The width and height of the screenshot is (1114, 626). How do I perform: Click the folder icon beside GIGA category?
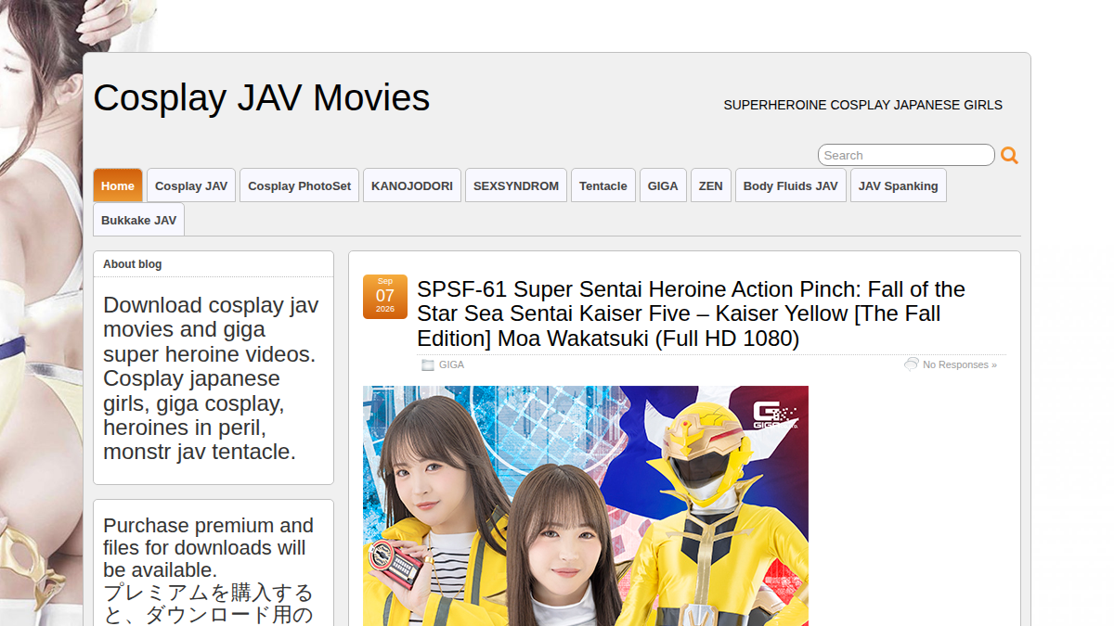(x=428, y=365)
